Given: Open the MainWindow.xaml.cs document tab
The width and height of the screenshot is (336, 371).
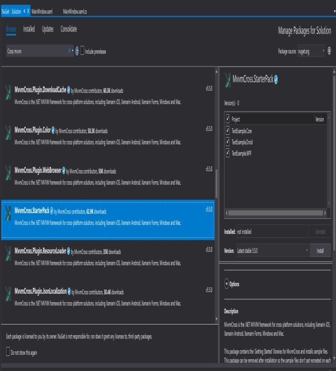Looking at the screenshot, I should pyautogui.click(x=75, y=12).
